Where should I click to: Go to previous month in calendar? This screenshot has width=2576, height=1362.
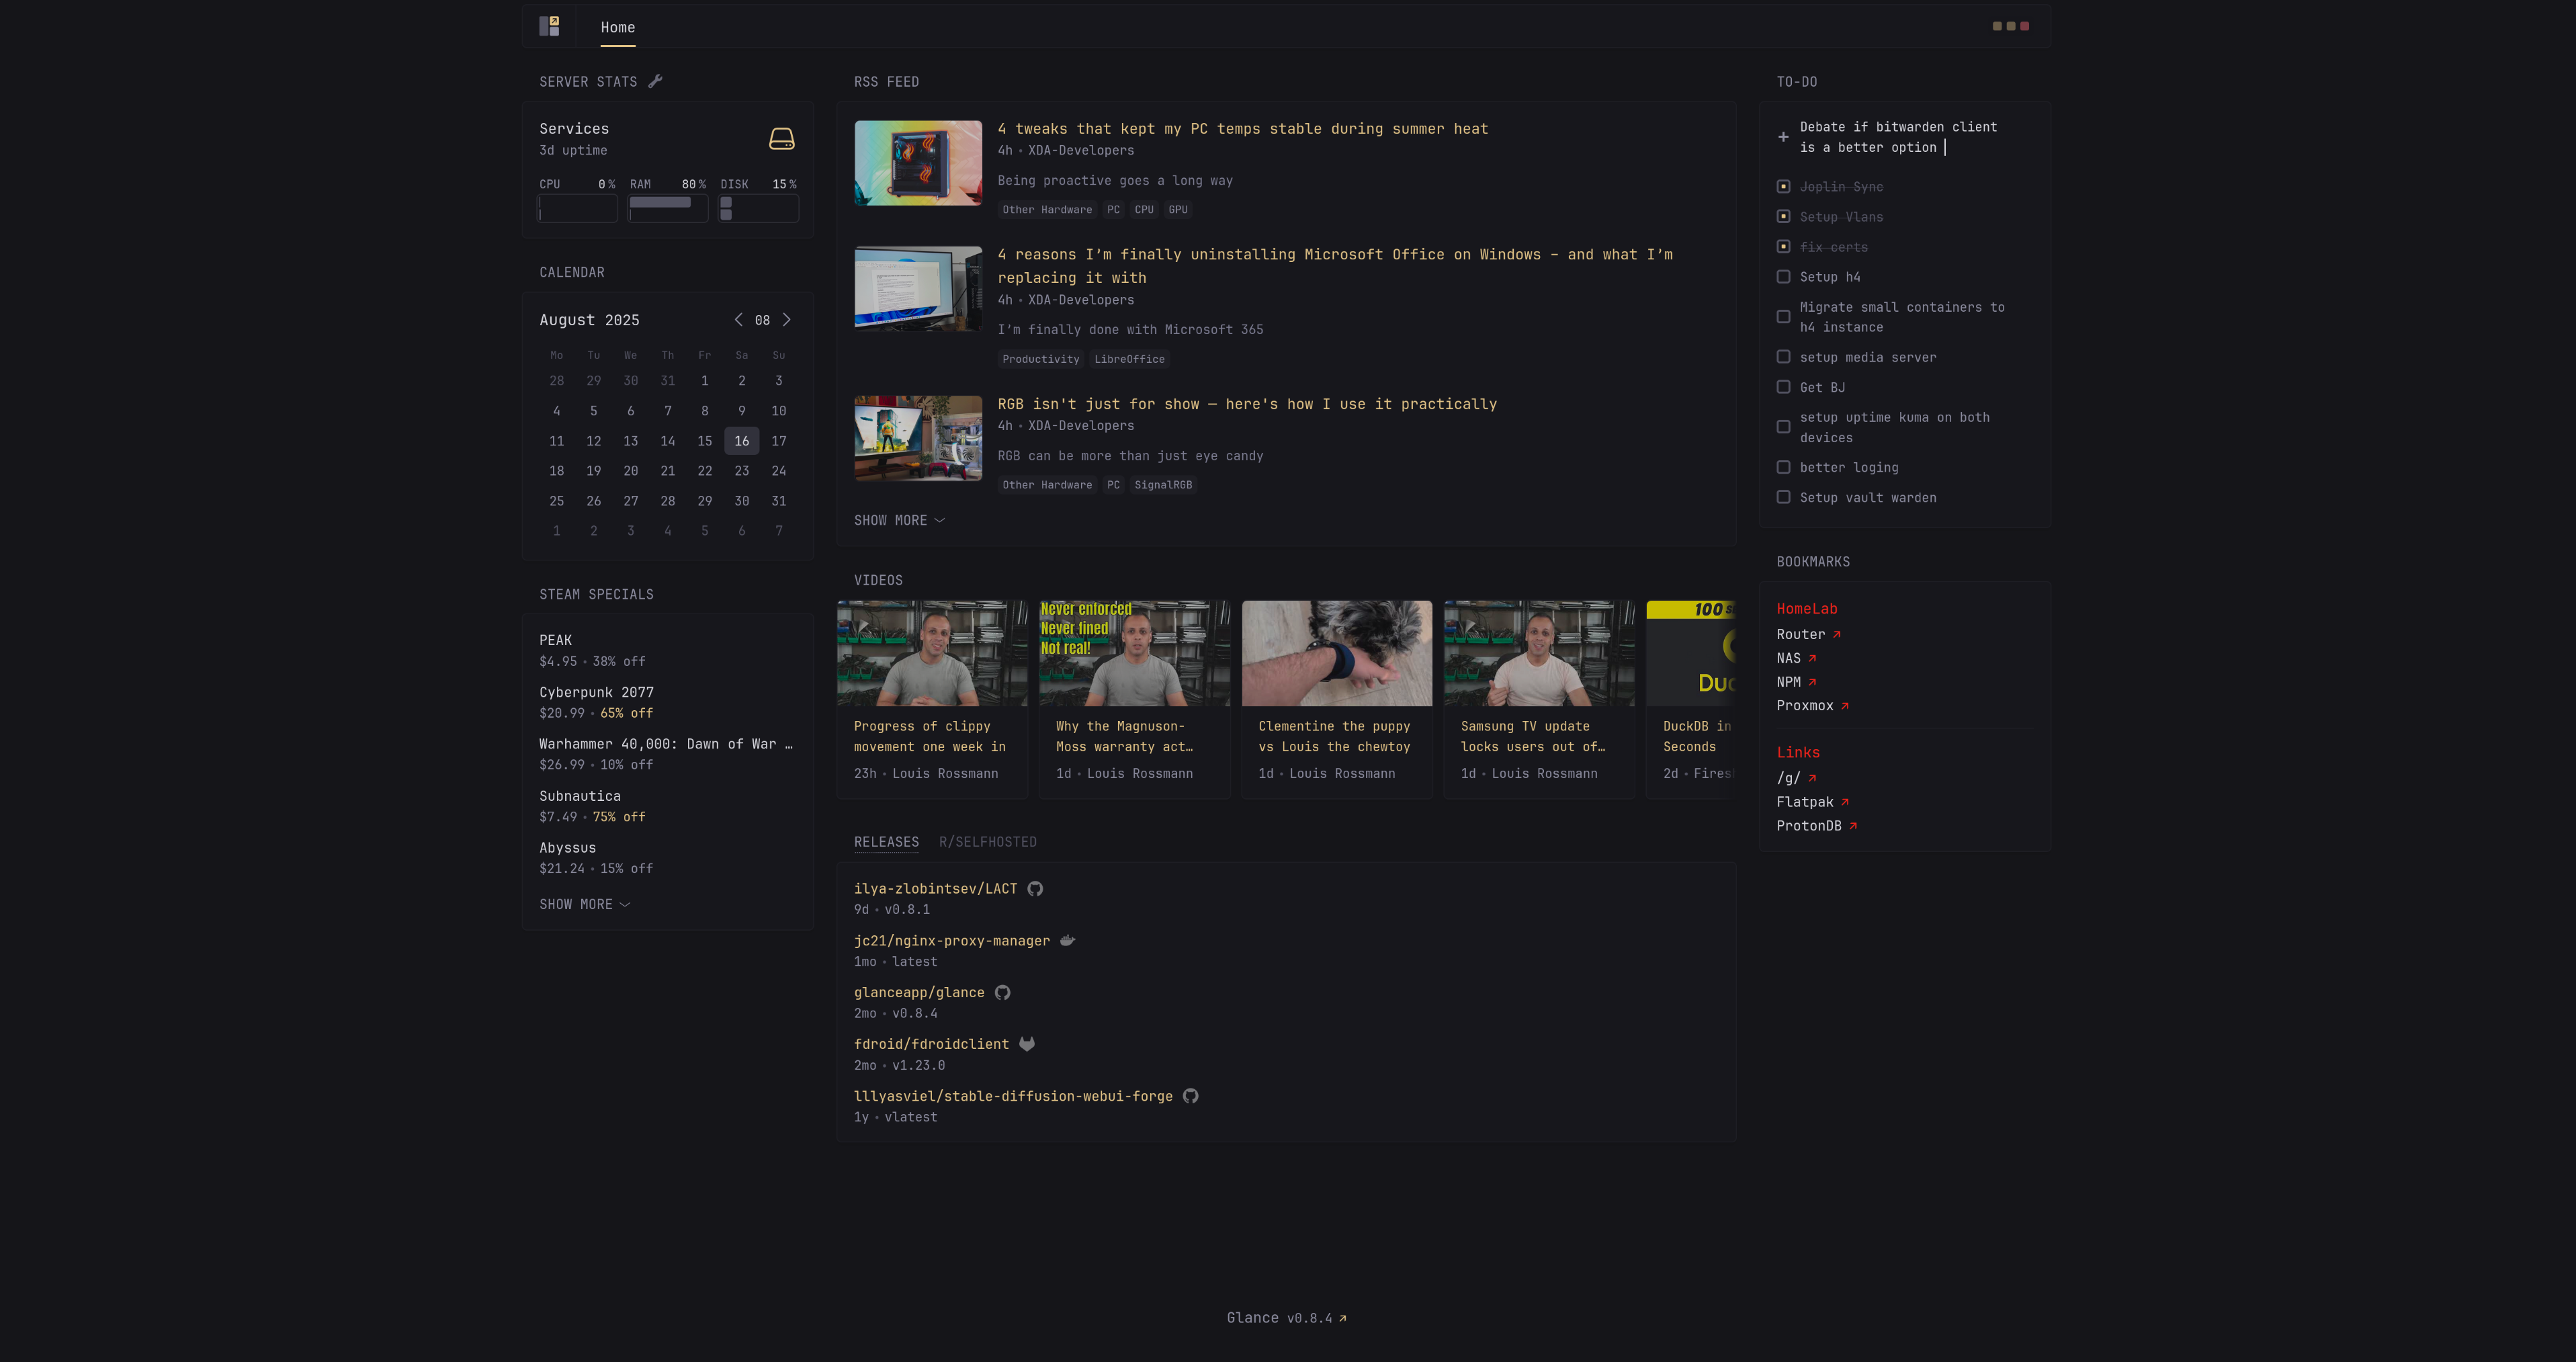click(738, 320)
